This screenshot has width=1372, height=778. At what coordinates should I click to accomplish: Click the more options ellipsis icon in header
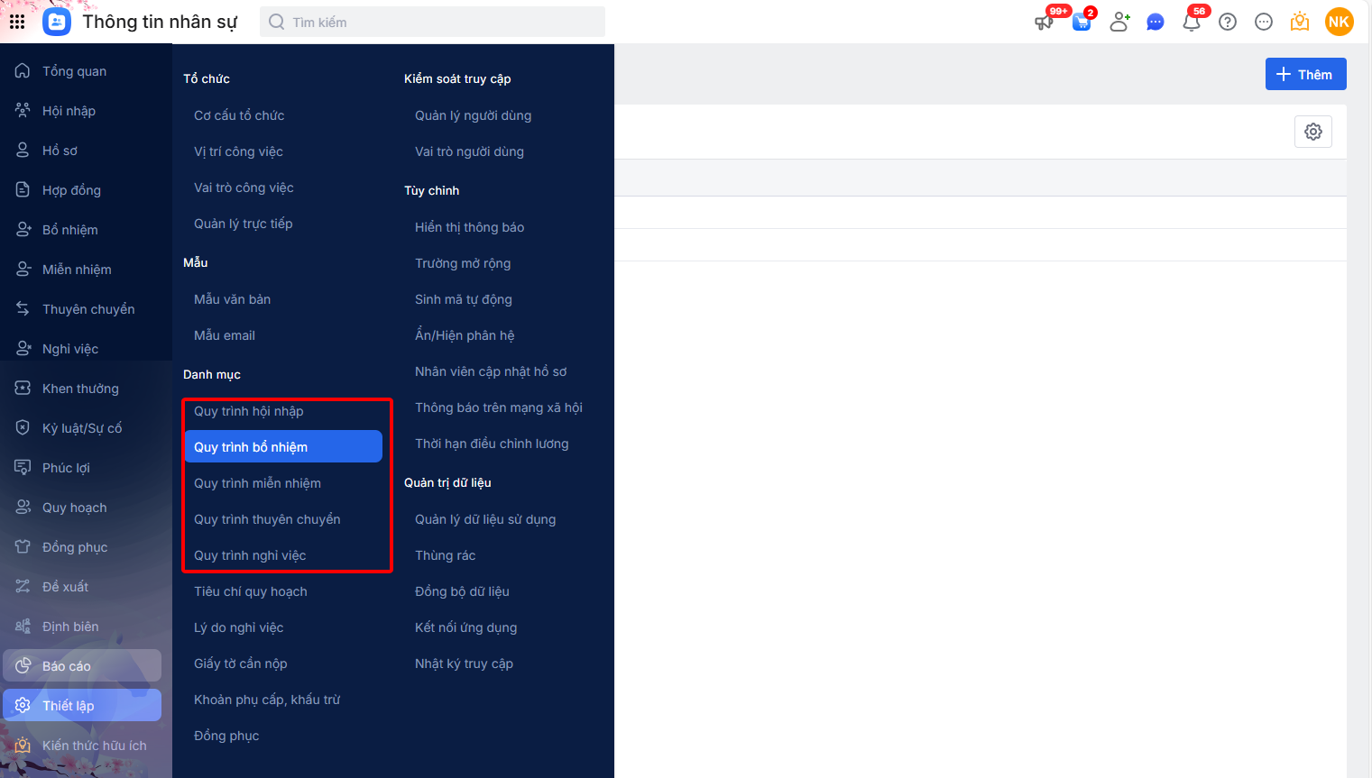1264,23
